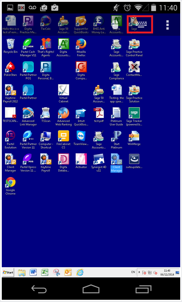The width and height of the screenshot is (182, 302).
Task: Open Keytime Payroll 2012 shortcut
Action: pos(10,94)
